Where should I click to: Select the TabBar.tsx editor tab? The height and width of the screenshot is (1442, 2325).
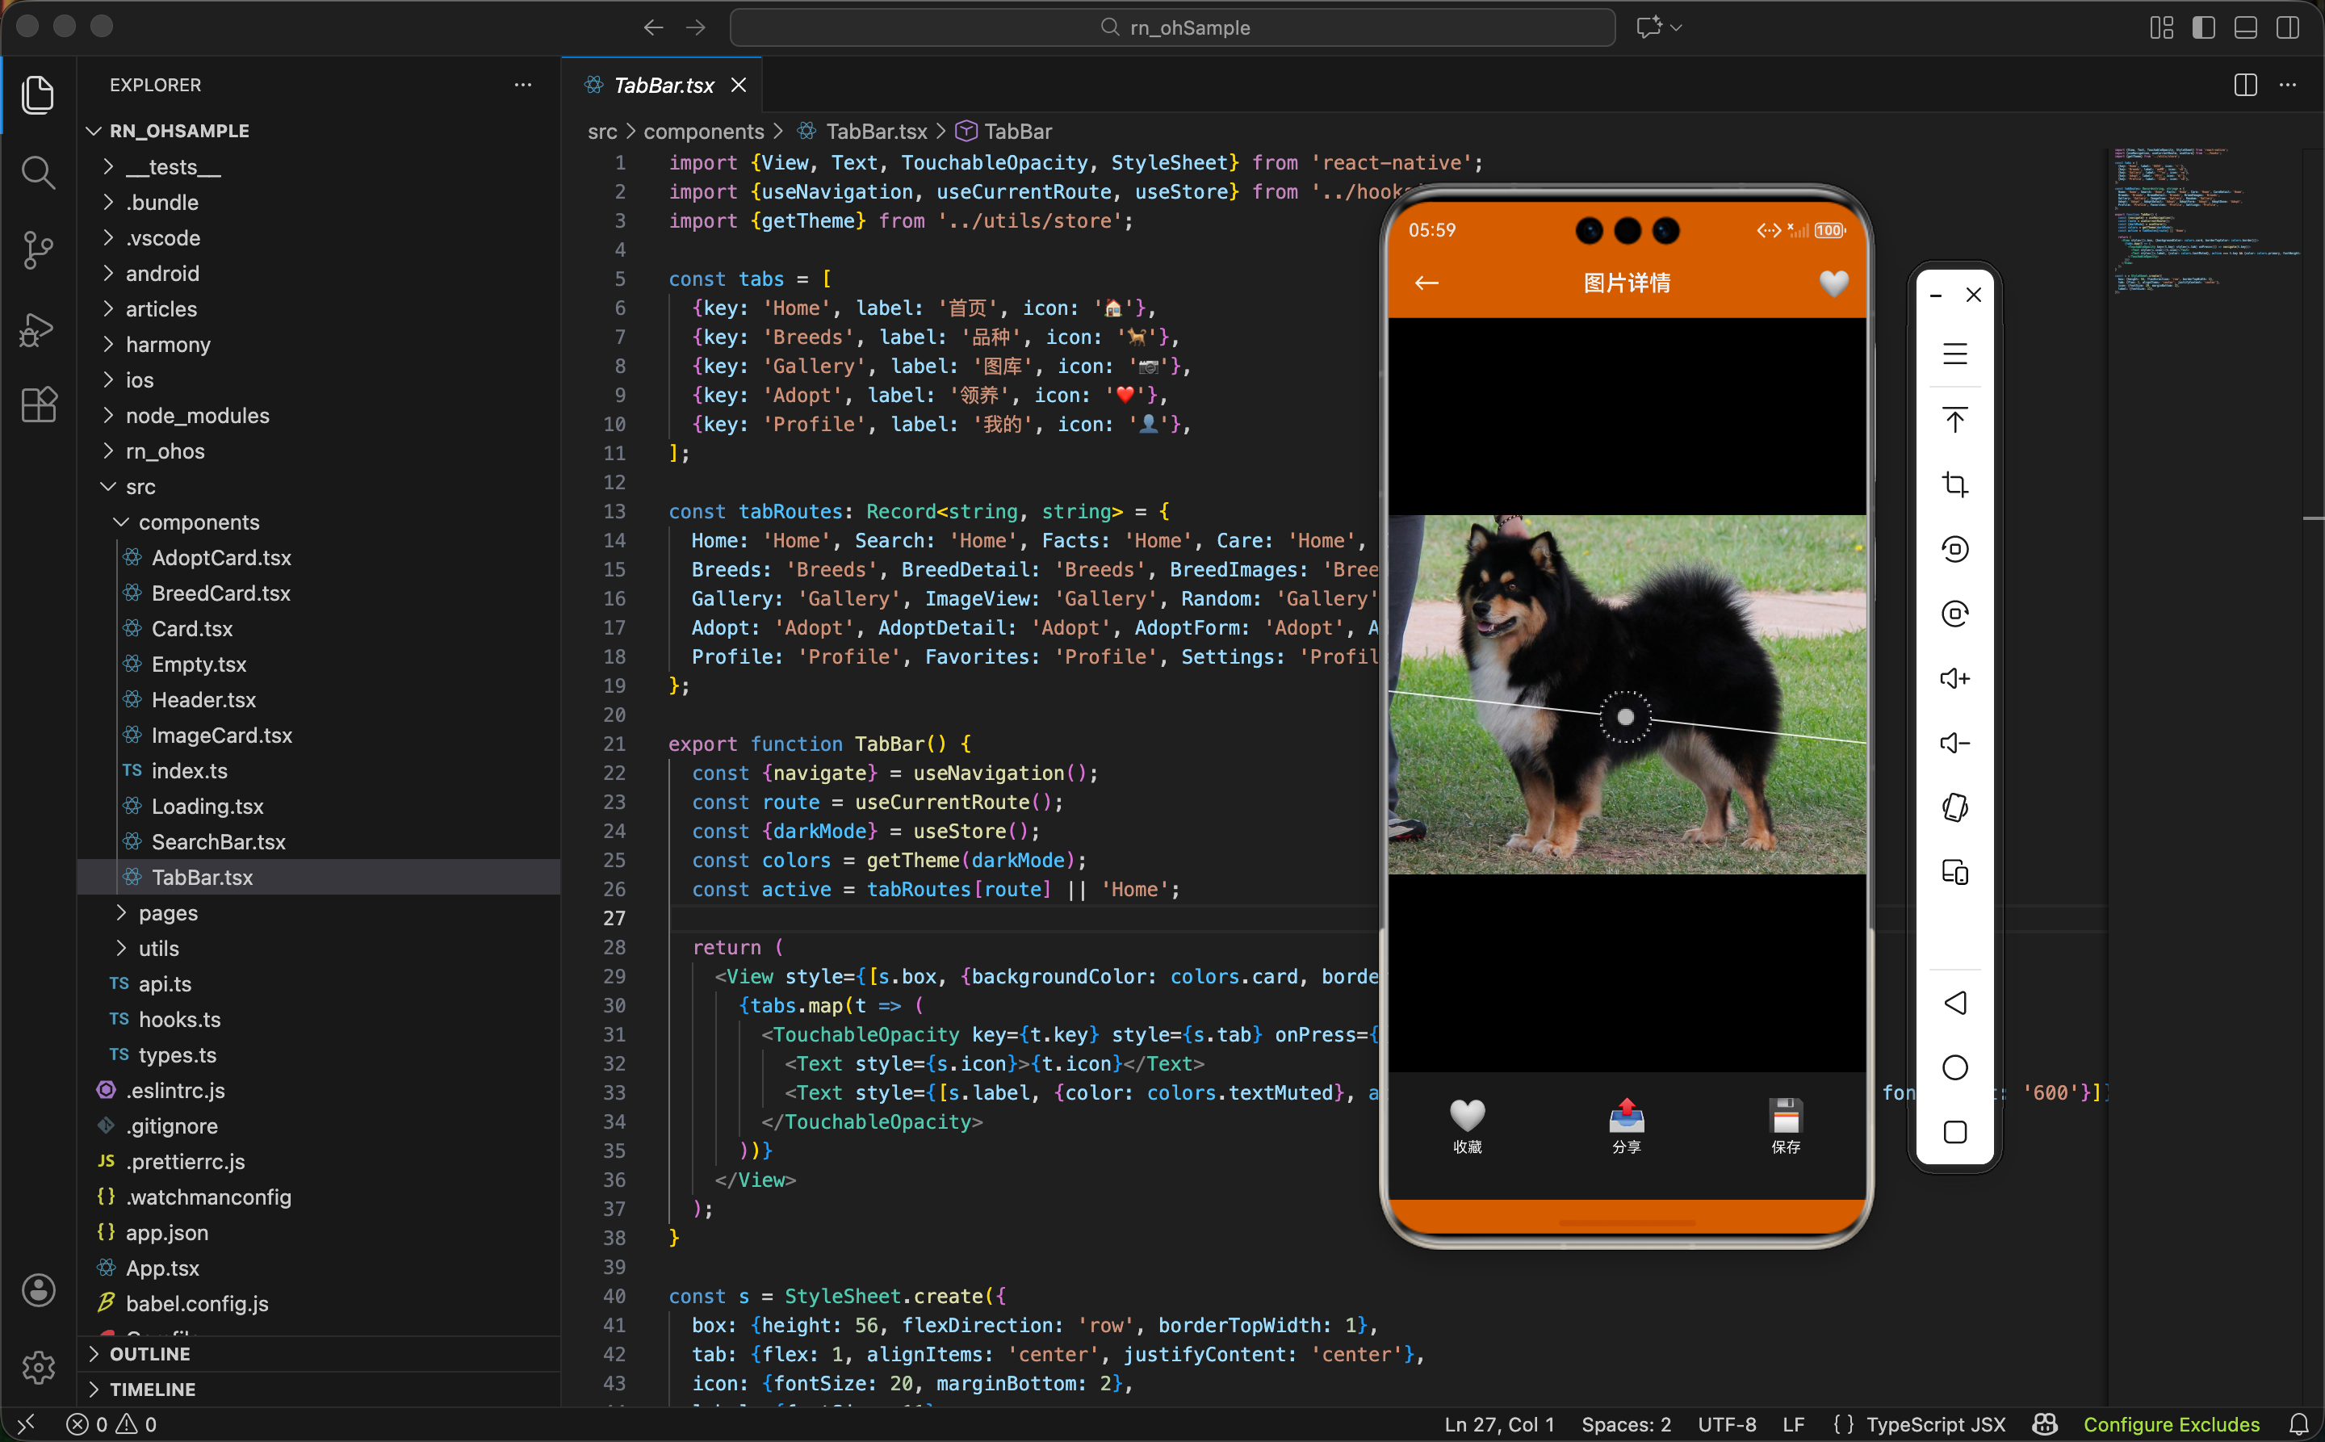pos(664,85)
